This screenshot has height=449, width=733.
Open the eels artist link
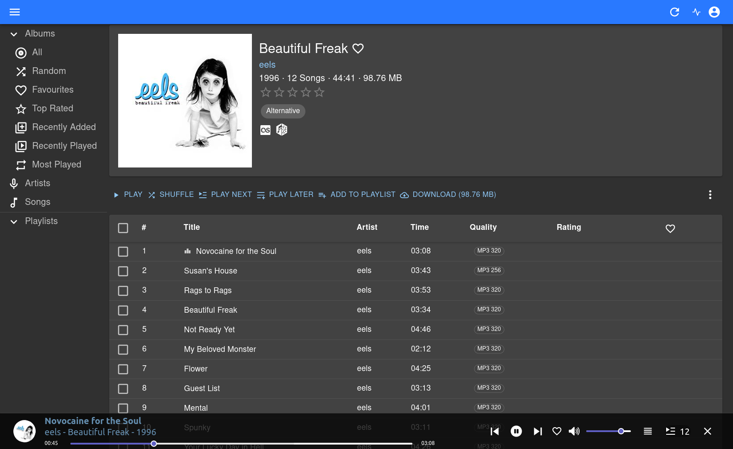point(267,65)
